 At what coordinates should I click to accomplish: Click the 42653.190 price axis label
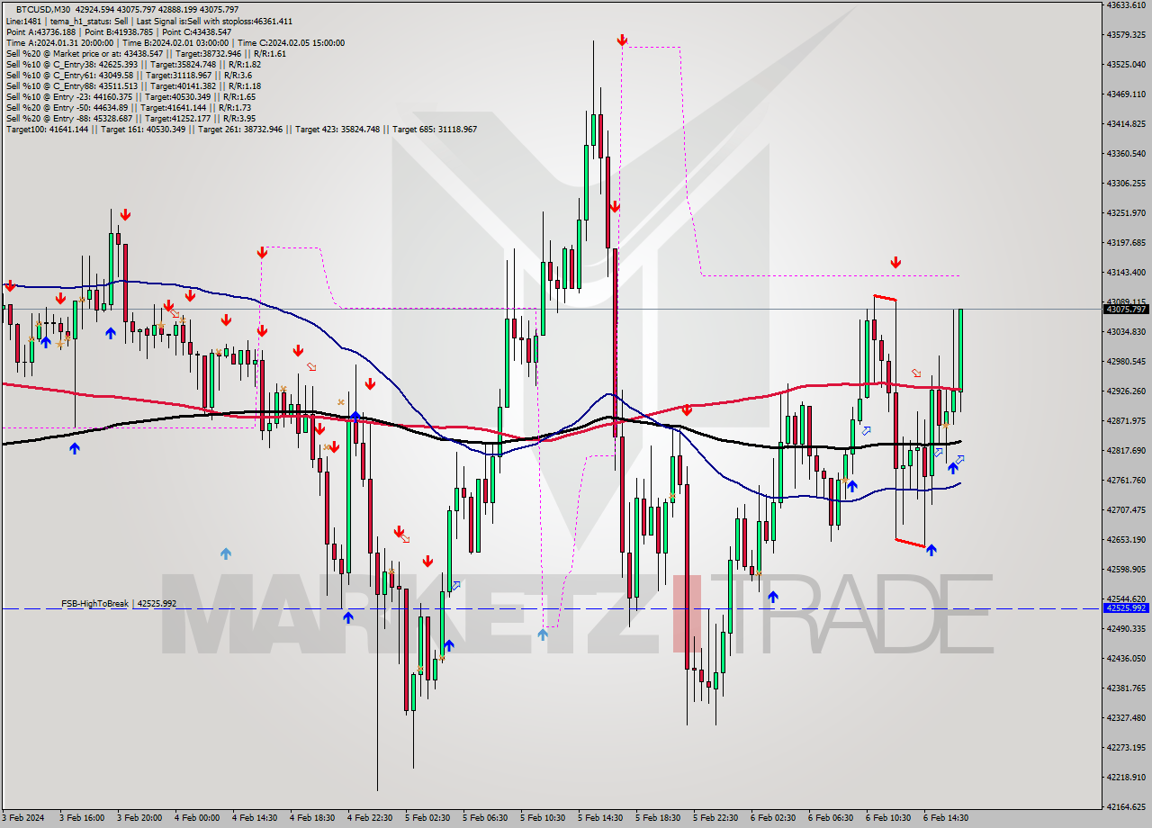[1126, 539]
